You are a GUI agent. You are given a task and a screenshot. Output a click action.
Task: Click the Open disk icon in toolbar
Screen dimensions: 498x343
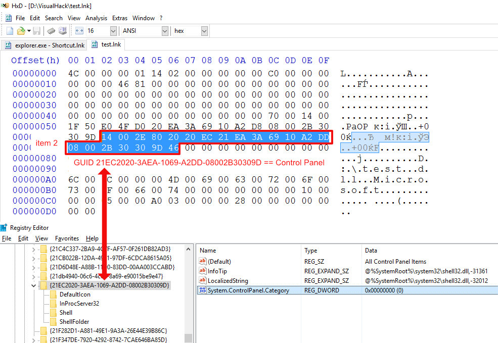(x=62, y=31)
